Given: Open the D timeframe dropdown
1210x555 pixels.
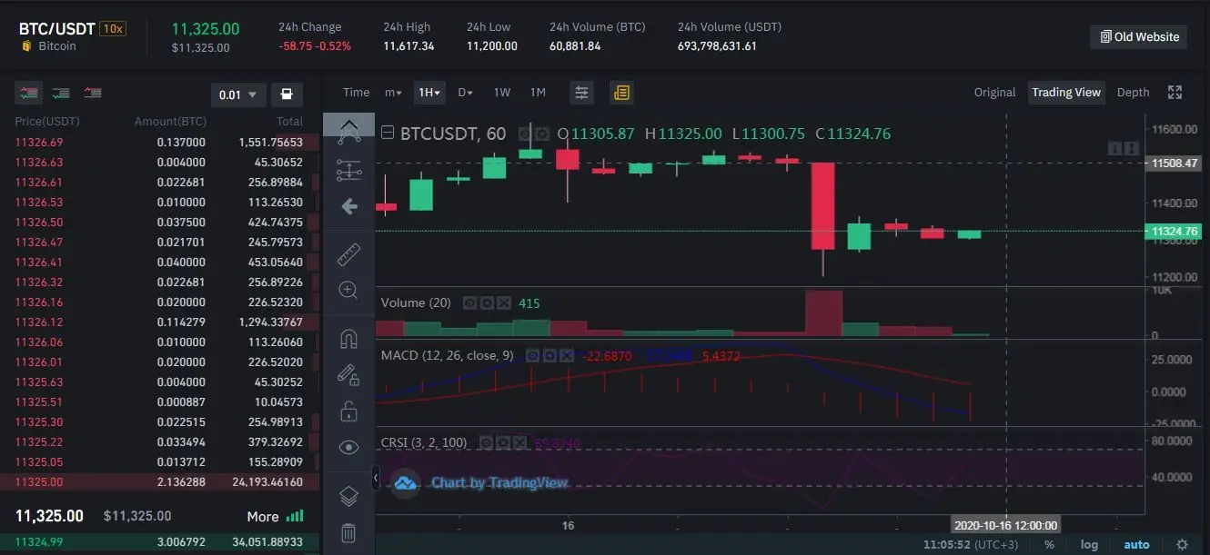Looking at the screenshot, I should pos(465,92).
